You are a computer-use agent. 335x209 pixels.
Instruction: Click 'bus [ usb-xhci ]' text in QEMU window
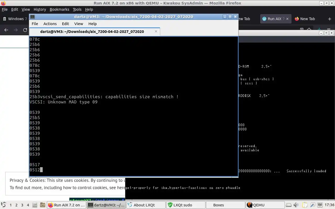(x=257, y=79)
